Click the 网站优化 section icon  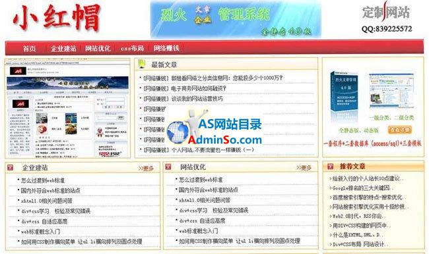click(168, 166)
